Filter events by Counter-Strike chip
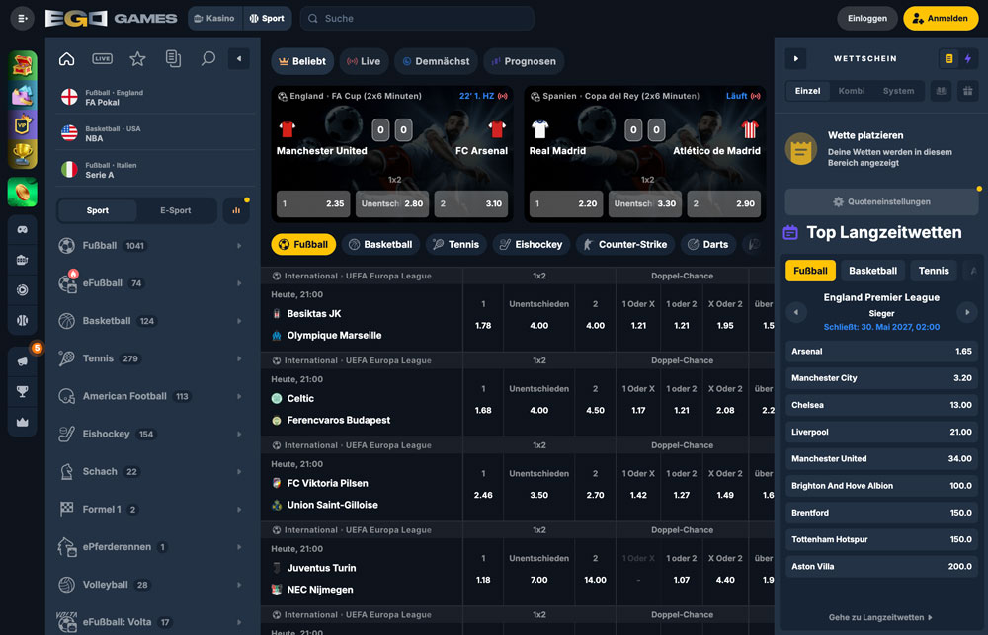Viewport: 988px width, 635px height. pyautogui.click(x=625, y=245)
